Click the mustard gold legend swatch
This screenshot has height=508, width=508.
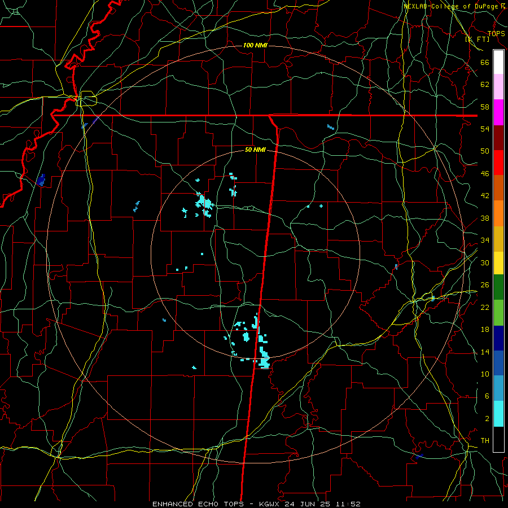(498, 239)
